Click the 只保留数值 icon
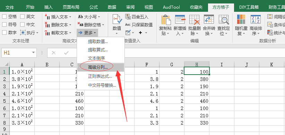Viewport: 285px width, 135px height. pos(128,25)
